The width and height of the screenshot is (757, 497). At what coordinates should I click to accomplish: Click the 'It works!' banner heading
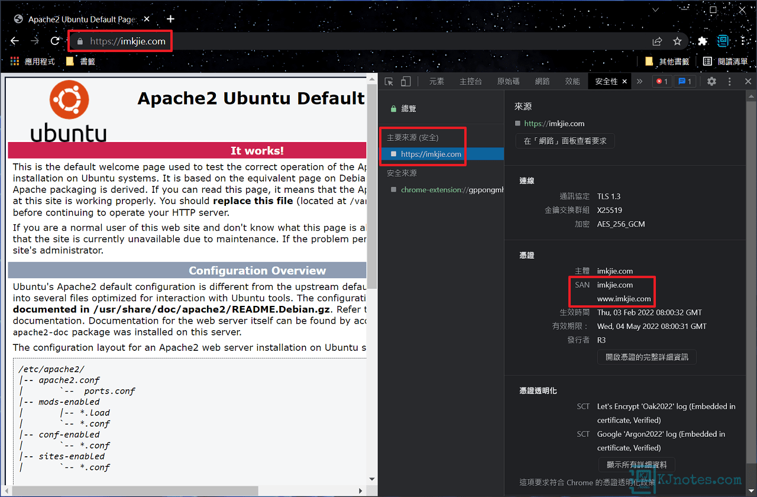257,151
